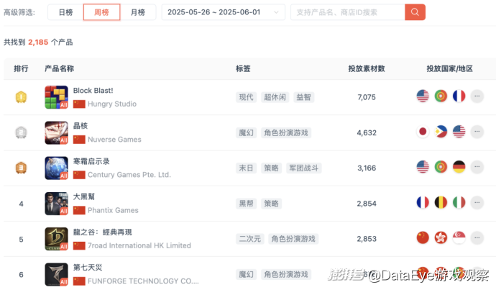Click Portugal flag in 寒霜启示录 row
The height and width of the screenshot is (290, 496).
pos(441,167)
